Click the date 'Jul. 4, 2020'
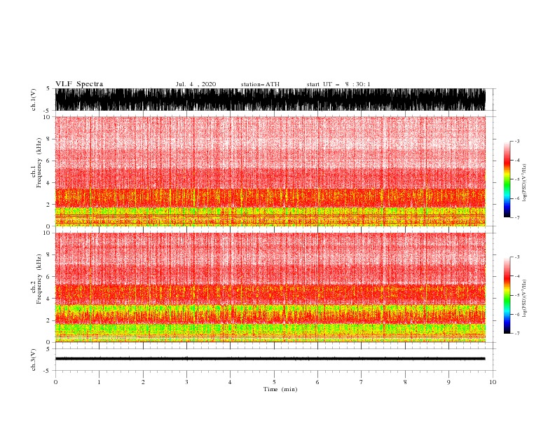This screenshot has height=429, width=555. point(196,84)
